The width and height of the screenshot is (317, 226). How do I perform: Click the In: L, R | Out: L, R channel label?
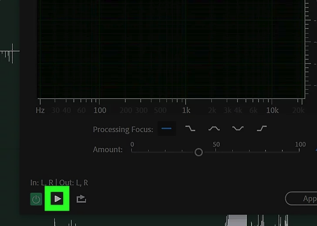(59, 182)
